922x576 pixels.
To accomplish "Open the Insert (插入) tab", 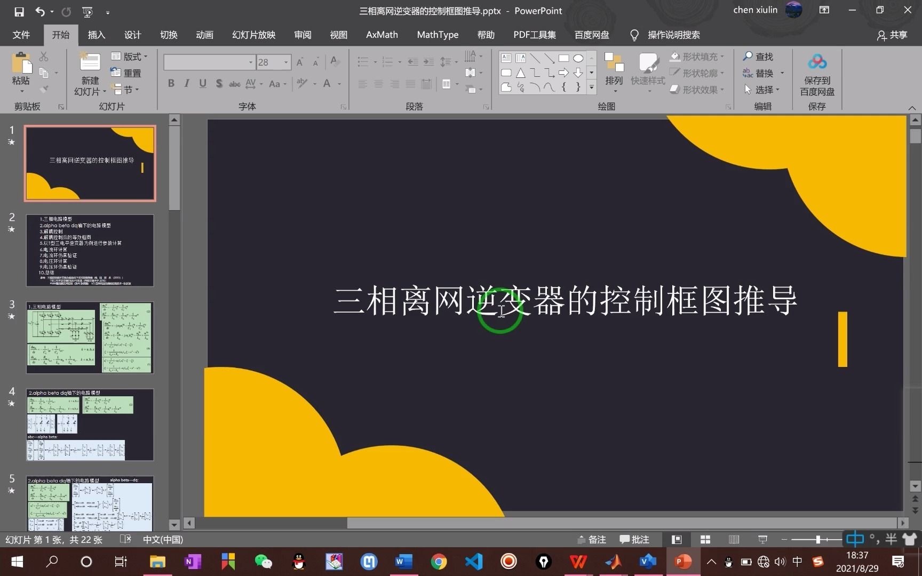I will click(x=97, y=35).
